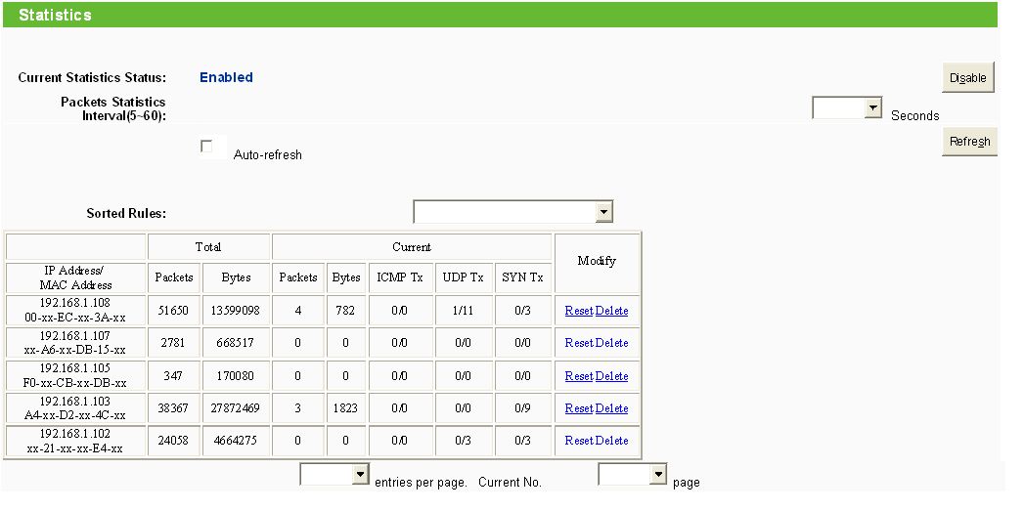Click the Statistics title bar

pos(499,15)
